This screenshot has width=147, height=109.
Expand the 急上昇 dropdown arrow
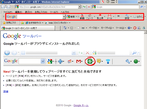[105, 16]
